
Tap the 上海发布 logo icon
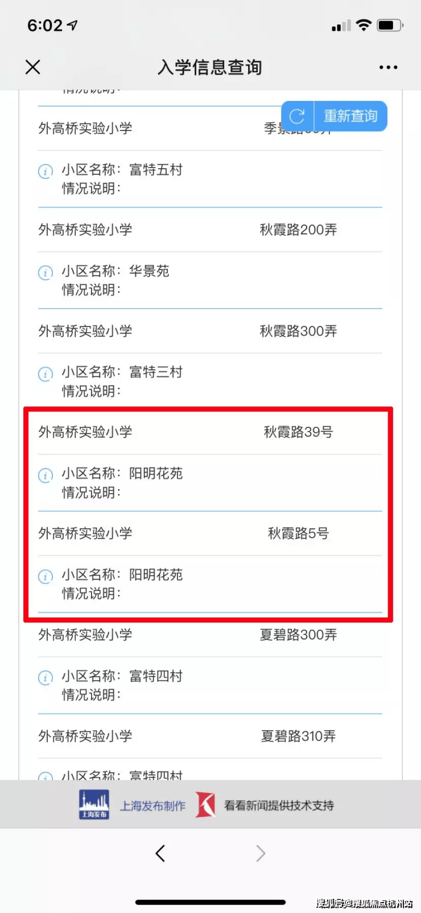[94, 805]
